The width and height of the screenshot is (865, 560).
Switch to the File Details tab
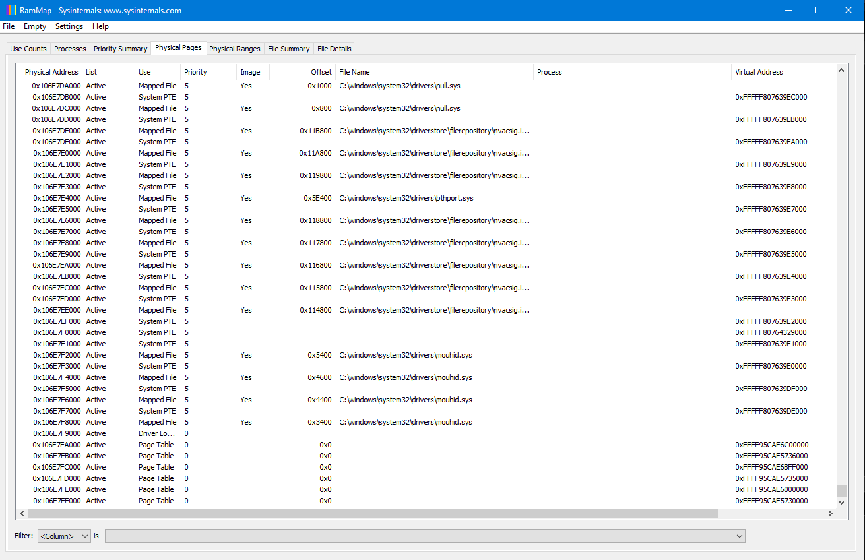tap(334, 49)
